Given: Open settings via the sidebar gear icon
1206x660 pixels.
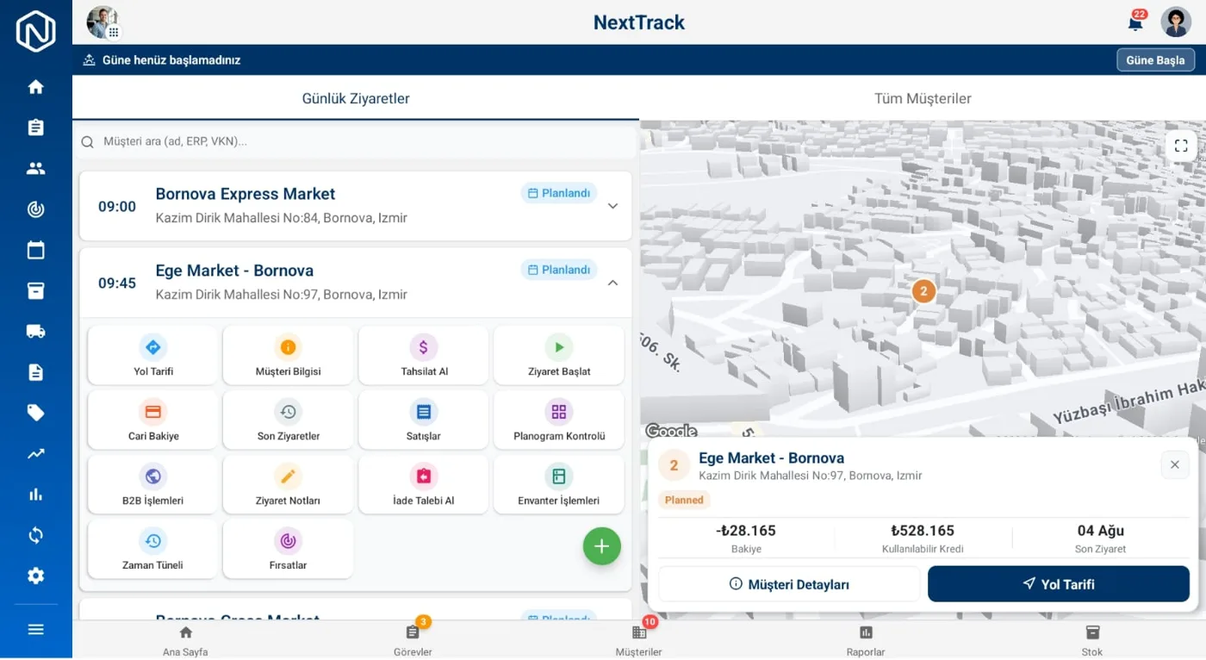Looking at the screenshot, I should tap(35, 576).
